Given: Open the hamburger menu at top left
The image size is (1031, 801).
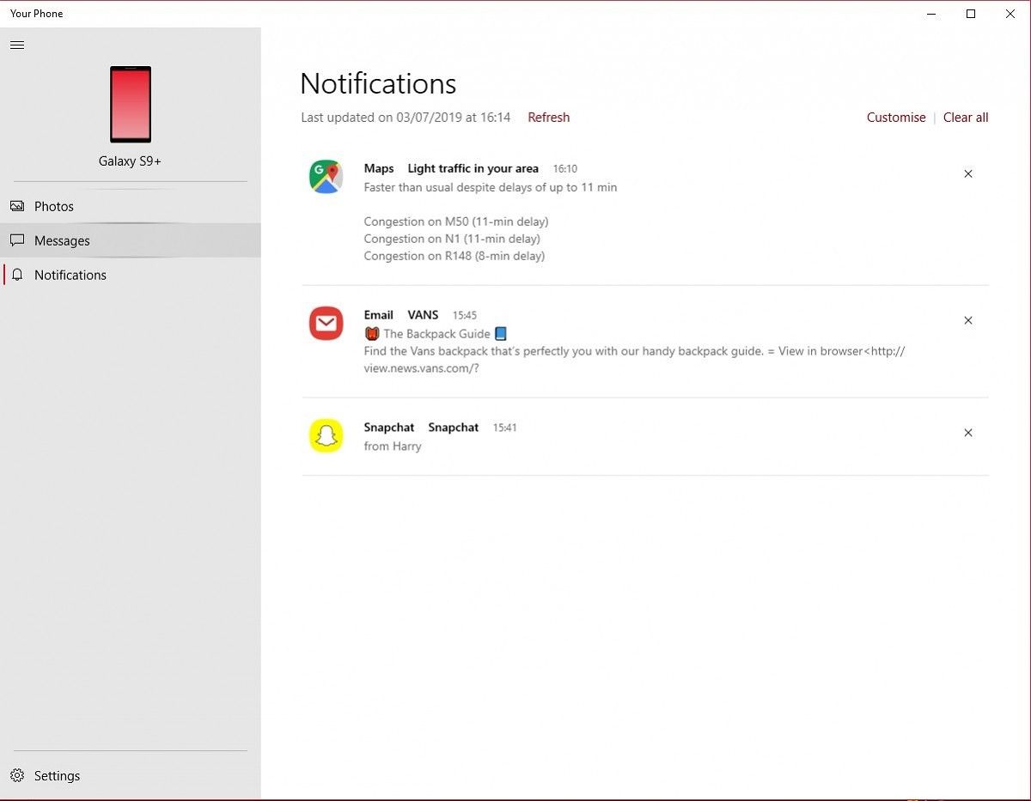Looking at the screenshot, I should coord(17,45).
